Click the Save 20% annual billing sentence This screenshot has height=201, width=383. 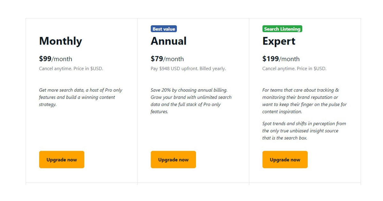pyautogui.click(x=189, y=90)
